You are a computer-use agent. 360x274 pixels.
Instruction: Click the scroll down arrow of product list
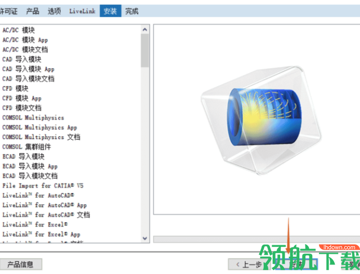coord(145,238)
